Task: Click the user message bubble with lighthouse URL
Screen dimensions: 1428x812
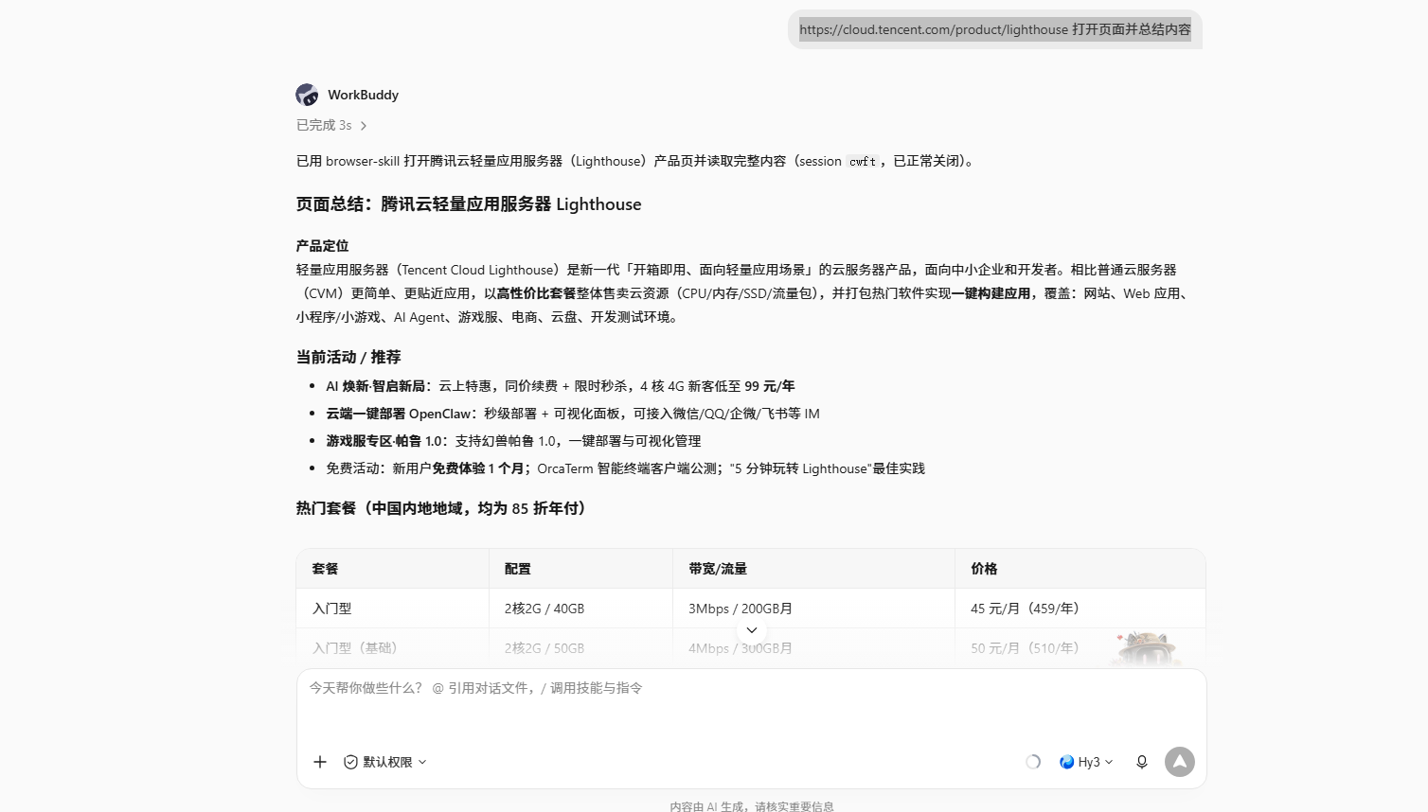Action: coord(995,29)
